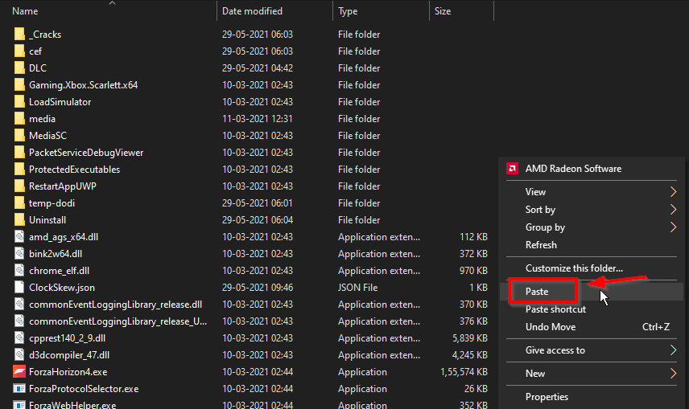Click the JSON File type cell

357,288
